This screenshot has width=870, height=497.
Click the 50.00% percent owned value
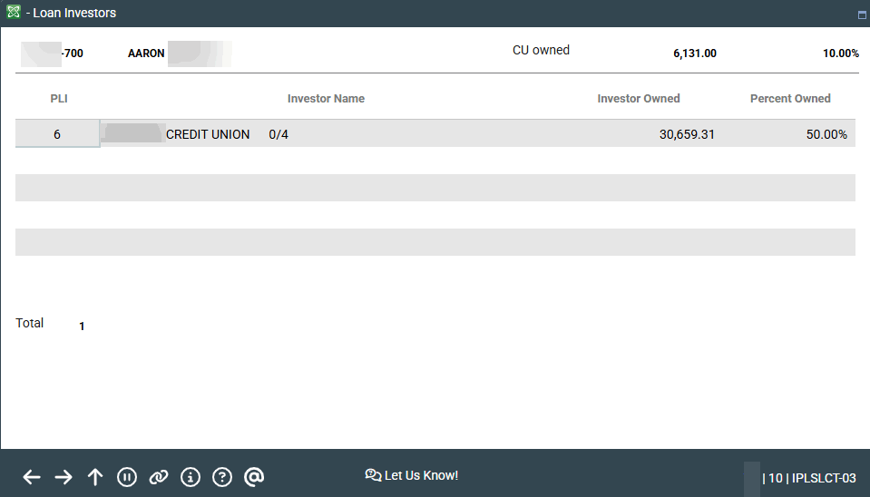click(x=826, y=134)
